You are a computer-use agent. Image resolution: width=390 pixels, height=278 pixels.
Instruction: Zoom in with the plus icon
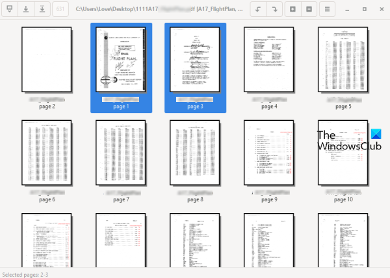click(292, 9)
